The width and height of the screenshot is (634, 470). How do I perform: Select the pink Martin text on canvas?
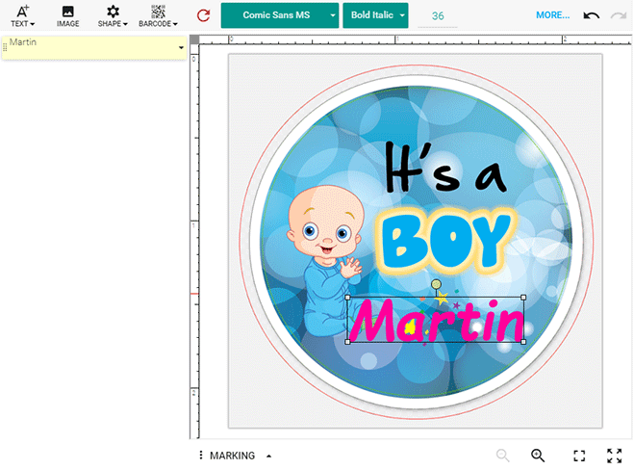pos(436,321)
